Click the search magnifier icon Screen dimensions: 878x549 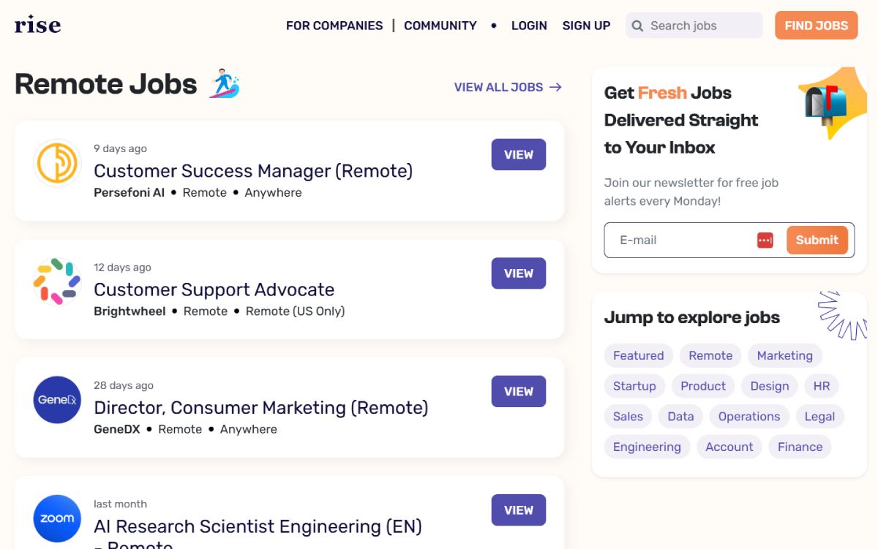click(637, 26)
